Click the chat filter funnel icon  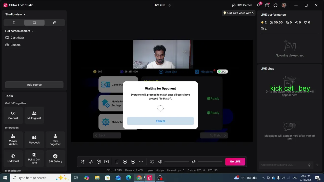click(317, 165)
